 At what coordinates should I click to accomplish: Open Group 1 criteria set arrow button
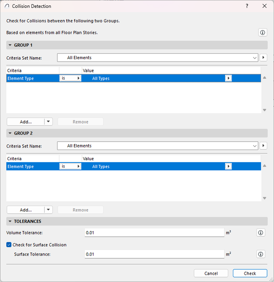coord(263,58)
